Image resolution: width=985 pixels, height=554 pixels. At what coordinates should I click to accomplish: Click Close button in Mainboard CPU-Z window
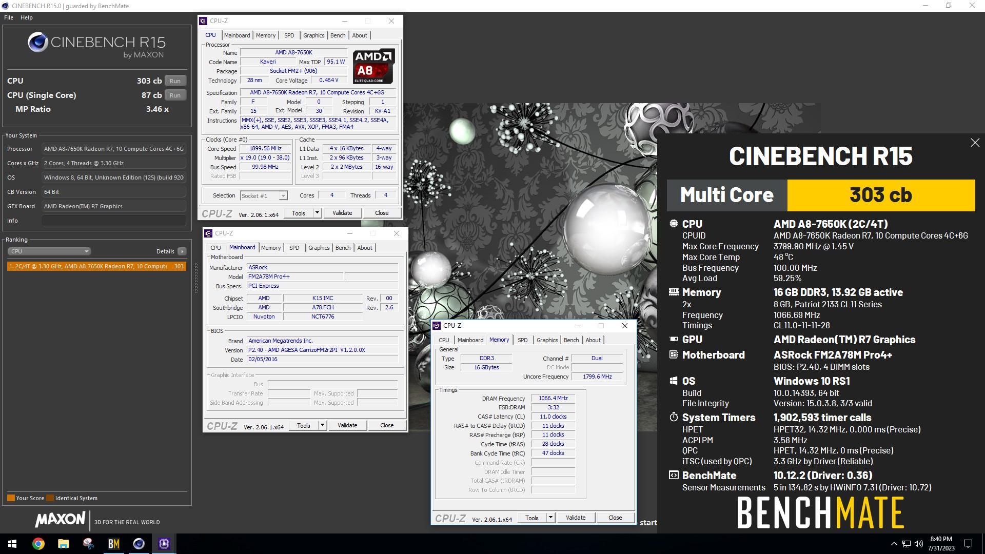tap(387, 425)
